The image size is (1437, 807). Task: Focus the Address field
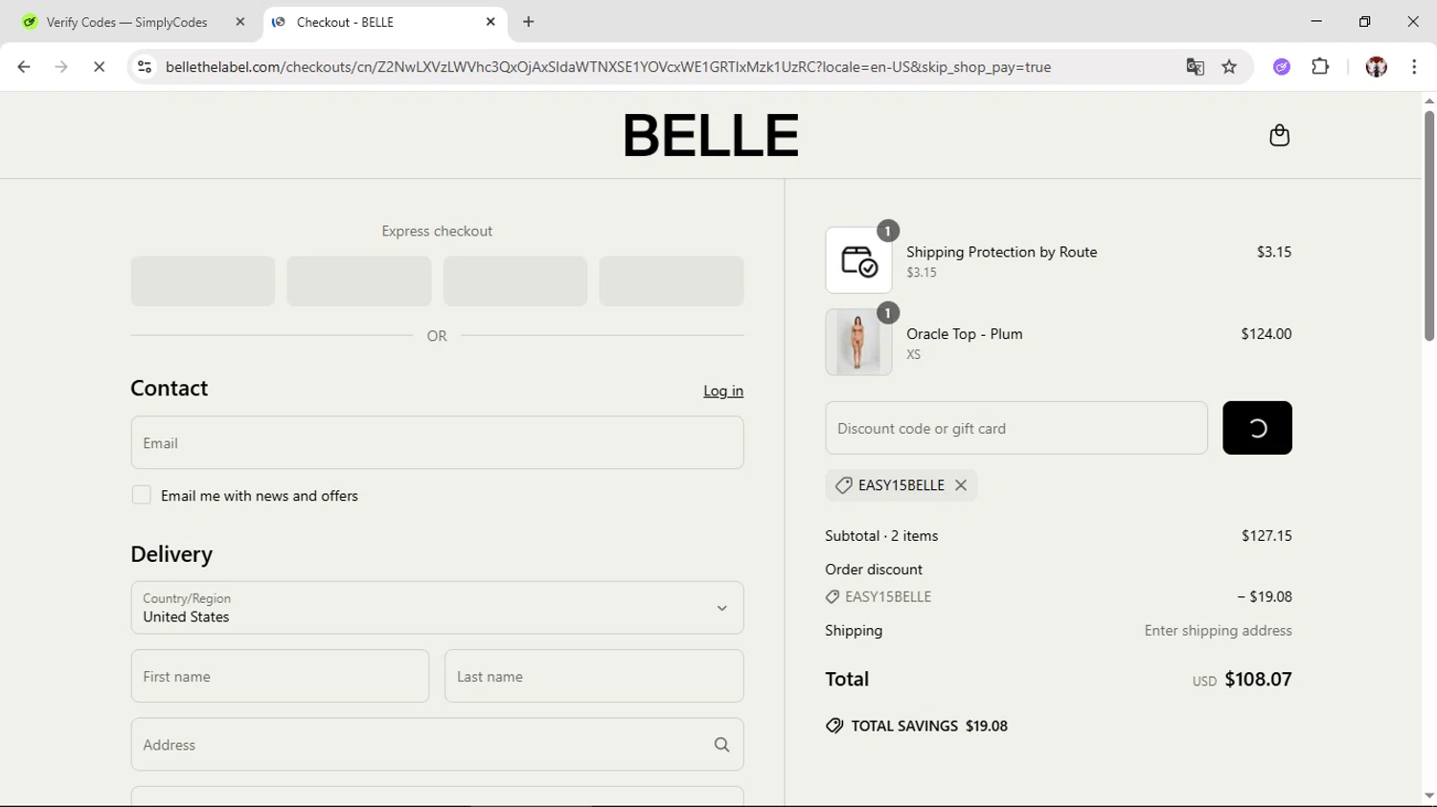click(x=437, y=745)
